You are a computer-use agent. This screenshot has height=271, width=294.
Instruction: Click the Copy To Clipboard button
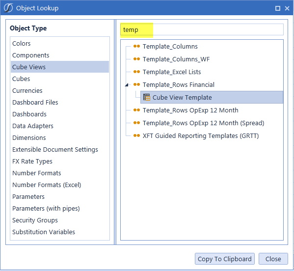[225, 259]
